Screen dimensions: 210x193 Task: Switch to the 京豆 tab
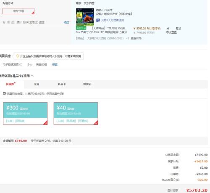click(37, 84)
